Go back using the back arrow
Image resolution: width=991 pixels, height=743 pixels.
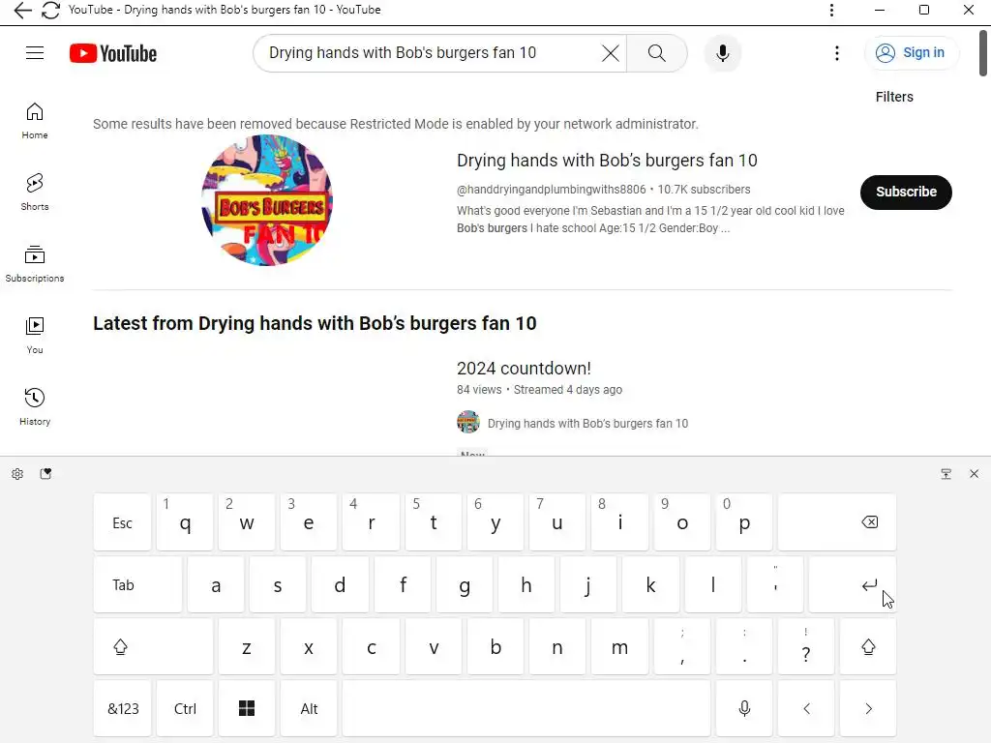click(22, 10)
